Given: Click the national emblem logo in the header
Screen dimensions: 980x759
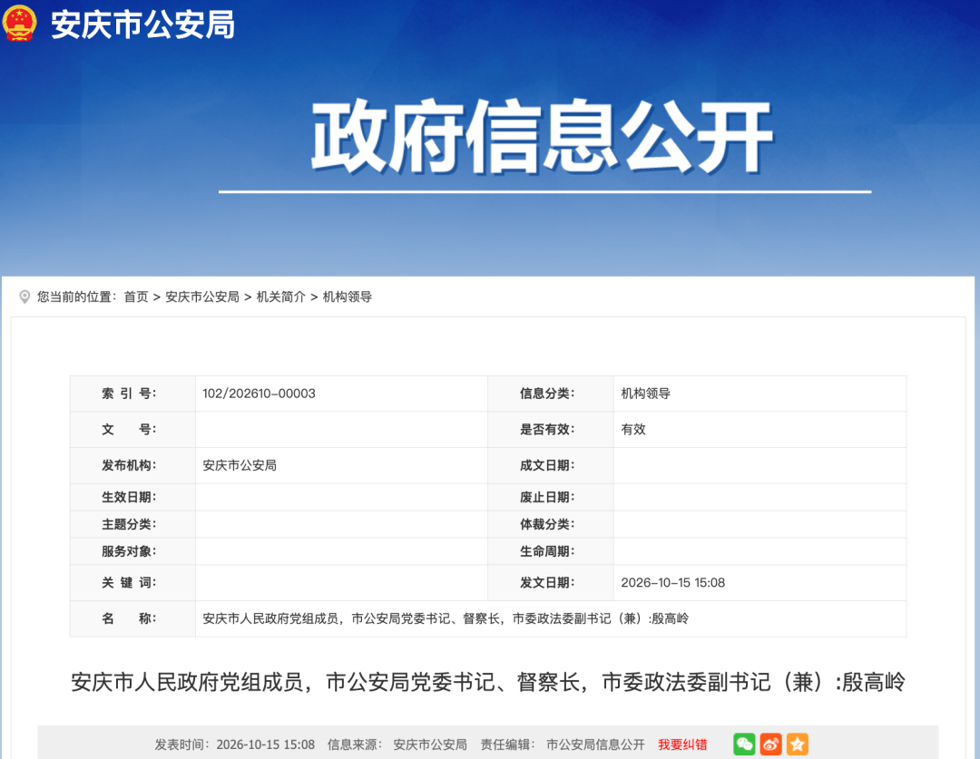Looking at the screenshot, I should 19,24.
